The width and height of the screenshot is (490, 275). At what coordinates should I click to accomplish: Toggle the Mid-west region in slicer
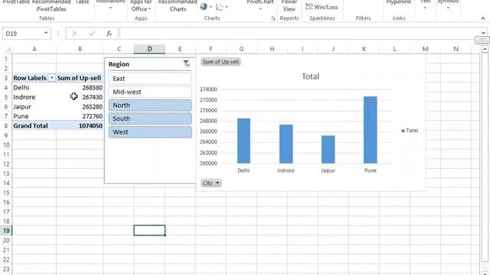tap(150, 92)
